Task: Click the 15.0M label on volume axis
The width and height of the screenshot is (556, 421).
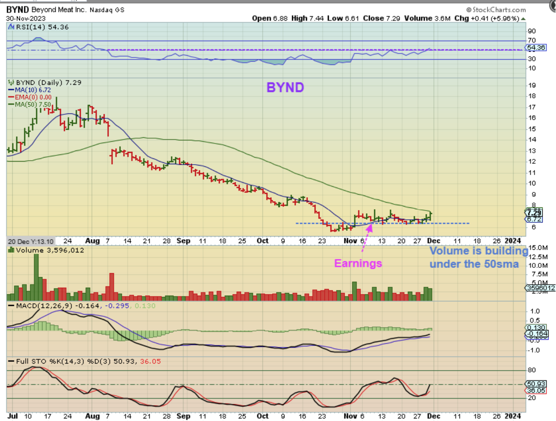Action: click(538, 248)
